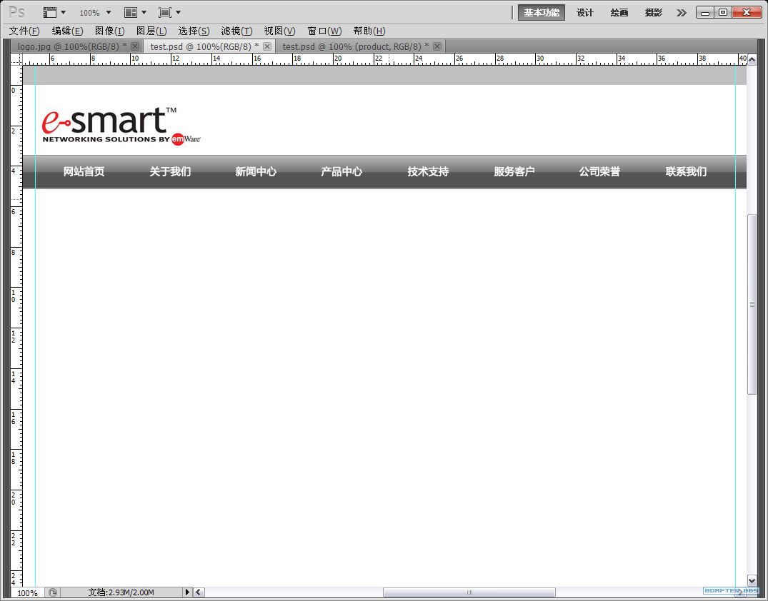Select the 基本功能 workspace button

click(542, 13)
